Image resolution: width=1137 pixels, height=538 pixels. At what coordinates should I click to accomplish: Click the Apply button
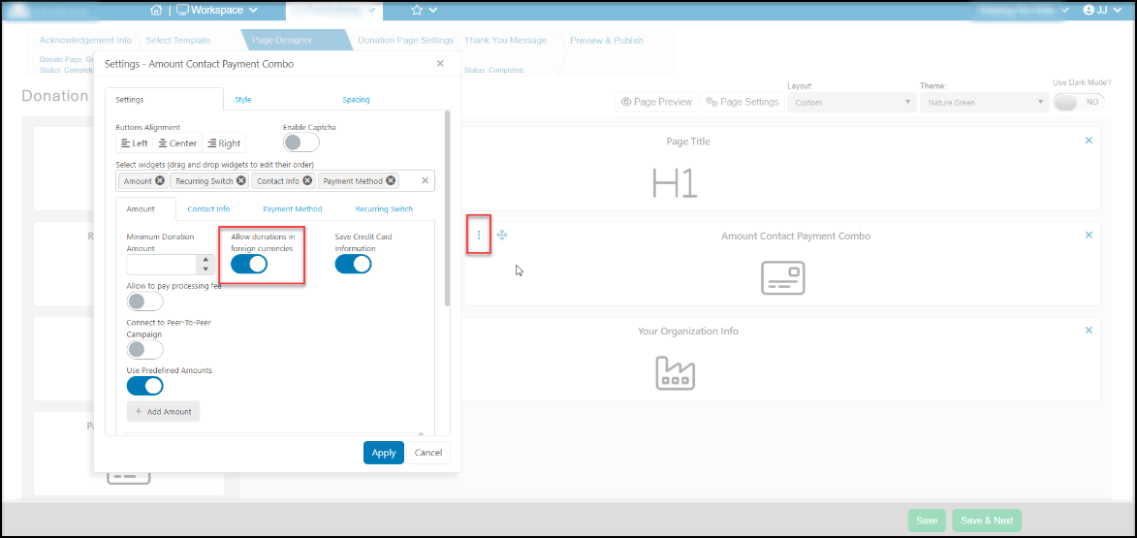click(384, 453)
